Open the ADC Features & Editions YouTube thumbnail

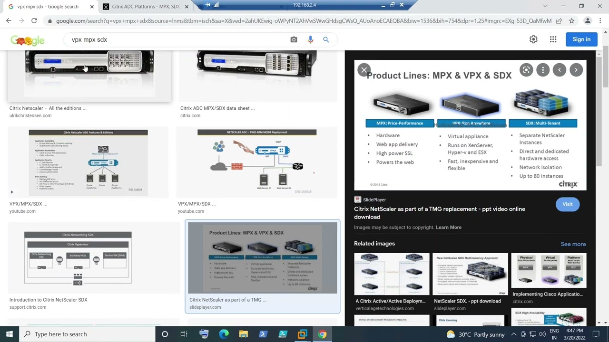pyautogui.click(x=88, y=162)
